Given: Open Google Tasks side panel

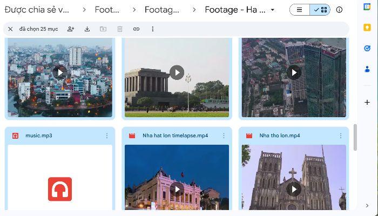Looking at the screenshot, I should coord(367,49).
